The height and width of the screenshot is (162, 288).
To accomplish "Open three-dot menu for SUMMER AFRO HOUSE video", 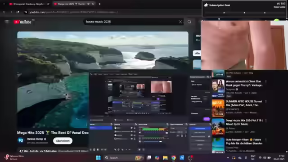I will [266, 102].
